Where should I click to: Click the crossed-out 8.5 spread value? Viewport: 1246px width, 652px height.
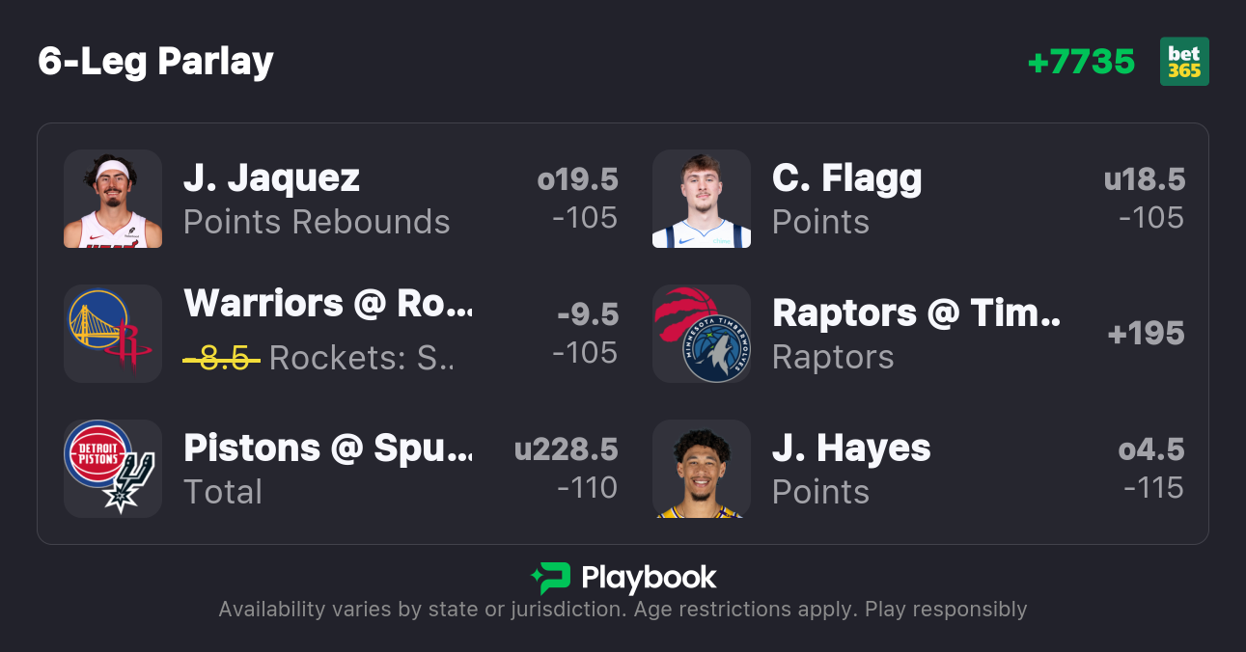point(222,359)
